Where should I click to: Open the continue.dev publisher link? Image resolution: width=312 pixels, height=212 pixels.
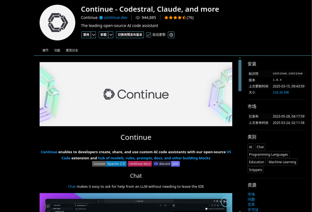point(115,18)
